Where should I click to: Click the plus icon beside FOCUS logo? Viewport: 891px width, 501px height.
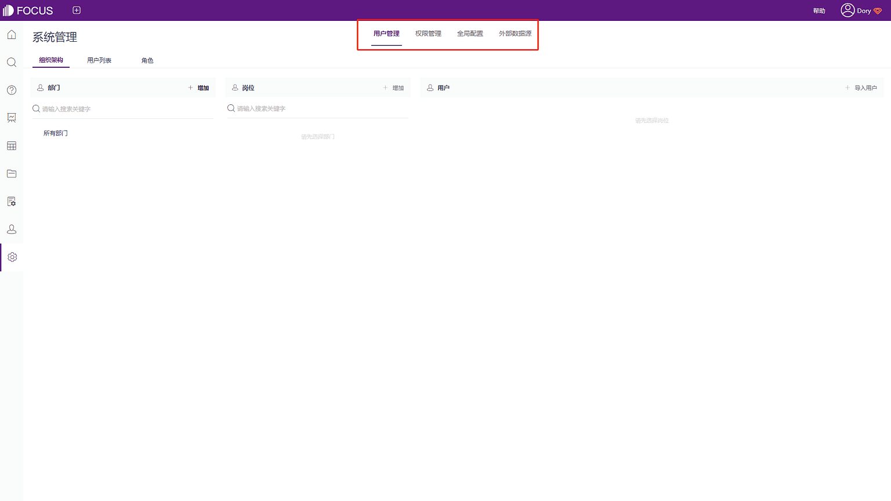click(x=77, y=10)
